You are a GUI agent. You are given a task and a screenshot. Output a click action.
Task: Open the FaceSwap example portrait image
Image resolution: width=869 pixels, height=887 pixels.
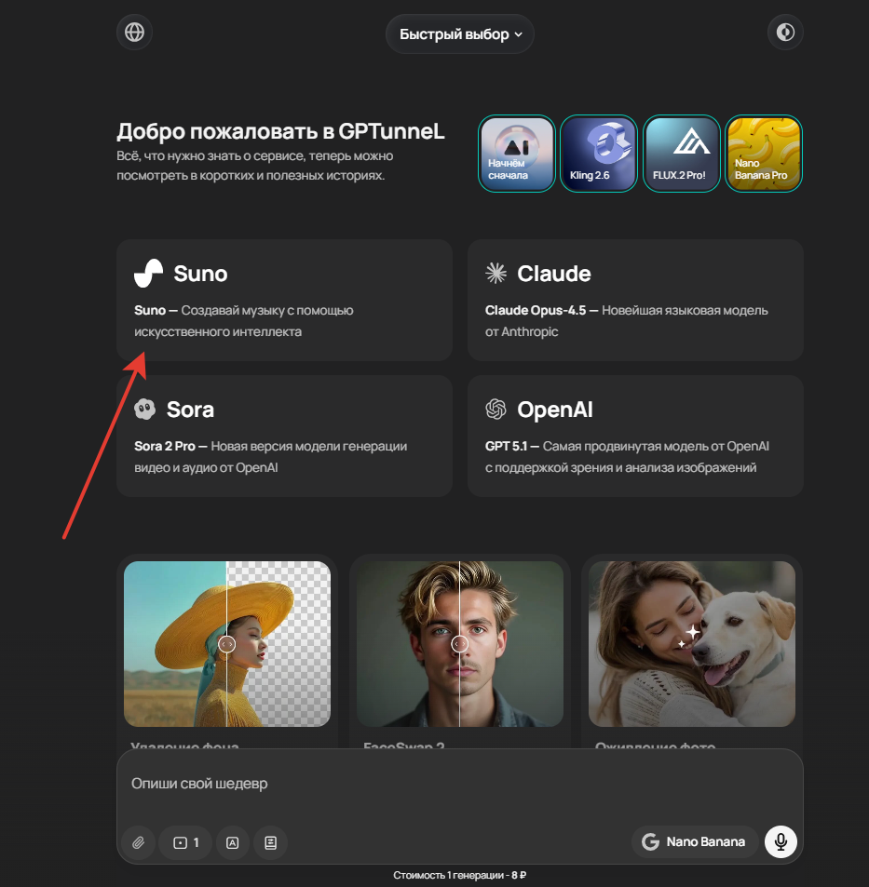pyautogui.click(x=460, y=644)
